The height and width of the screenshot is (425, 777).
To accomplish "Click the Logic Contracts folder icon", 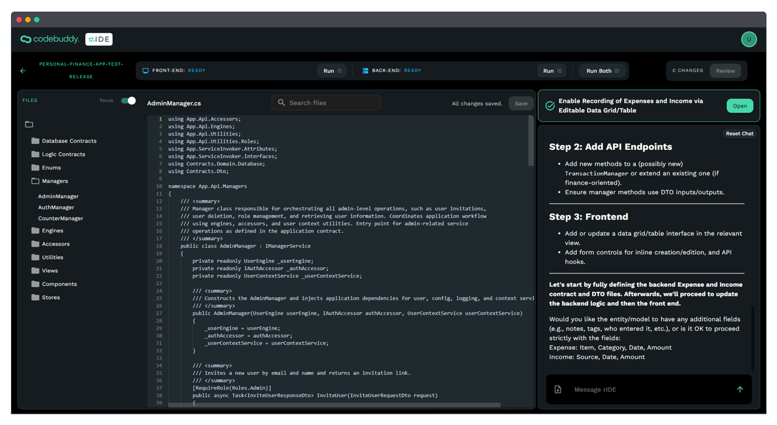I will pyautogui.click(x=36, y=154).
